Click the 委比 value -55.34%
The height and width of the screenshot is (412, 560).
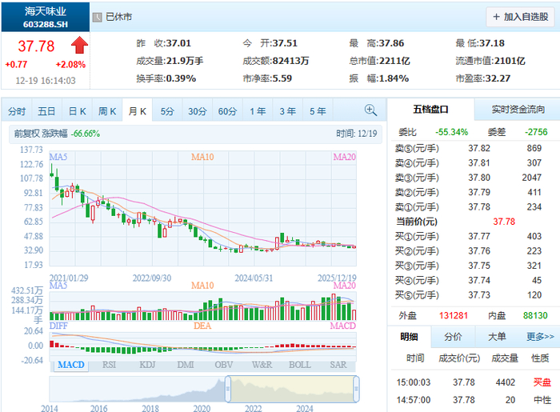(x=451, y=133)
